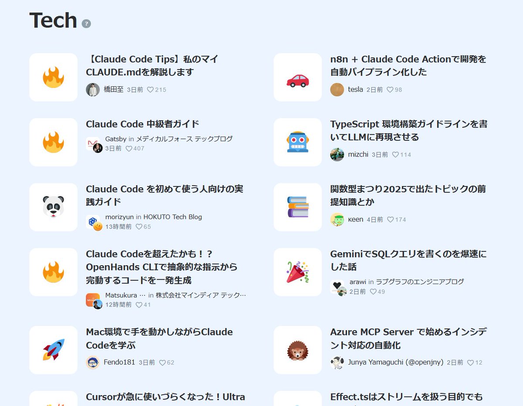
Task: Open the fire emoji thumbnail for OpenHands CLI article
Action: (53, 272)
